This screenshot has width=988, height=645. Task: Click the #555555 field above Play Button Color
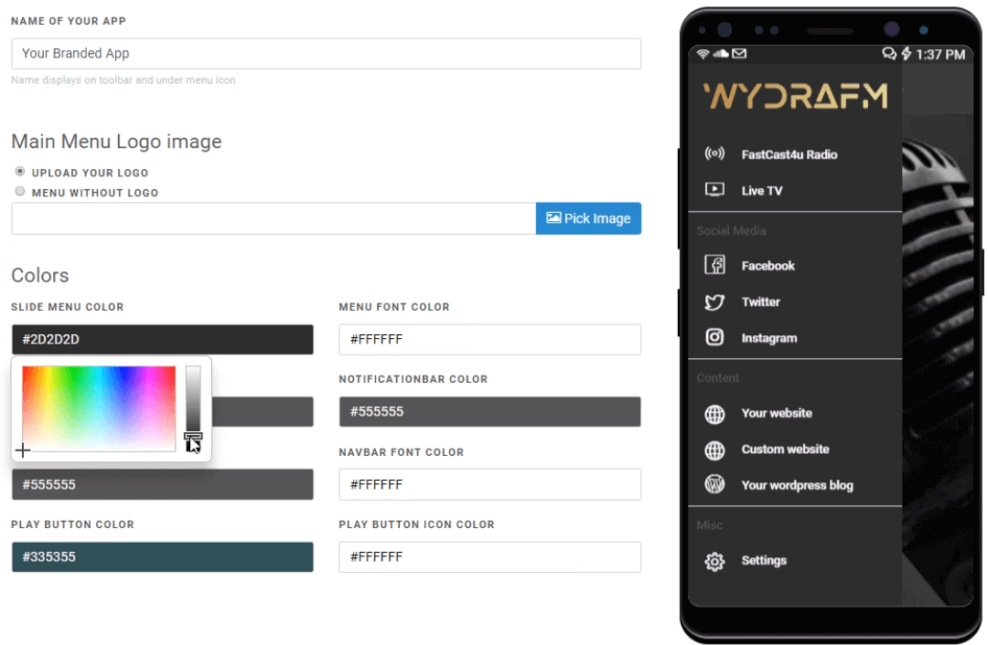pyautogui.click(x=162, y=484)
